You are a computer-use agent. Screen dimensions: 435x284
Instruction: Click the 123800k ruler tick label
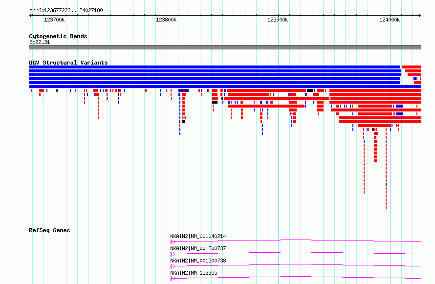[x=166, y=20]
